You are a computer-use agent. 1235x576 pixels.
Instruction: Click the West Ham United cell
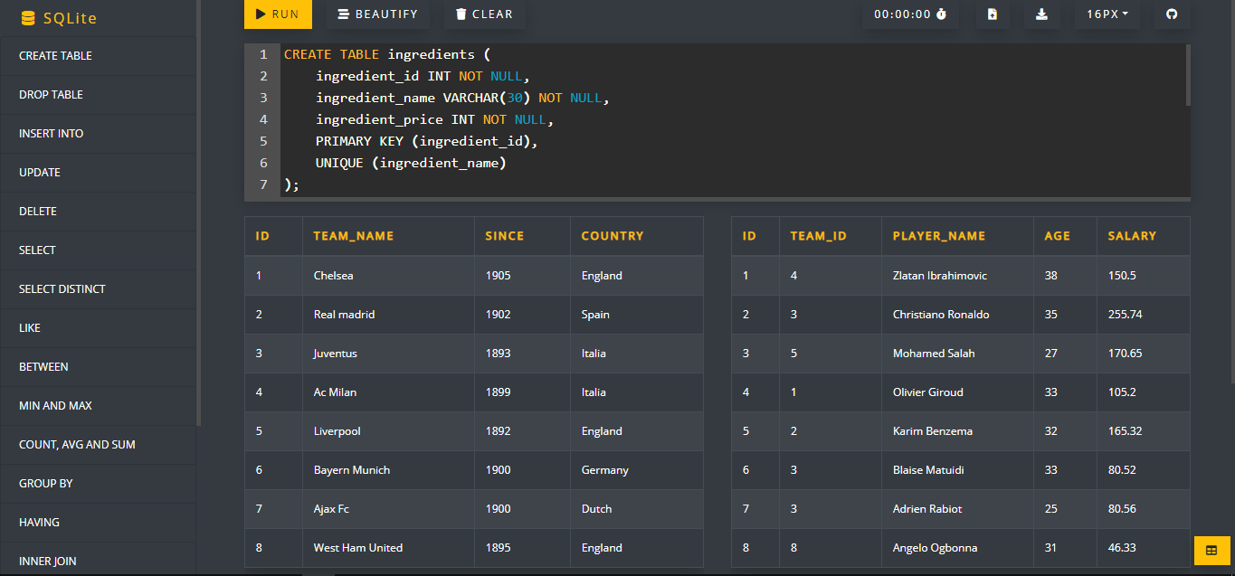point(388,548)
